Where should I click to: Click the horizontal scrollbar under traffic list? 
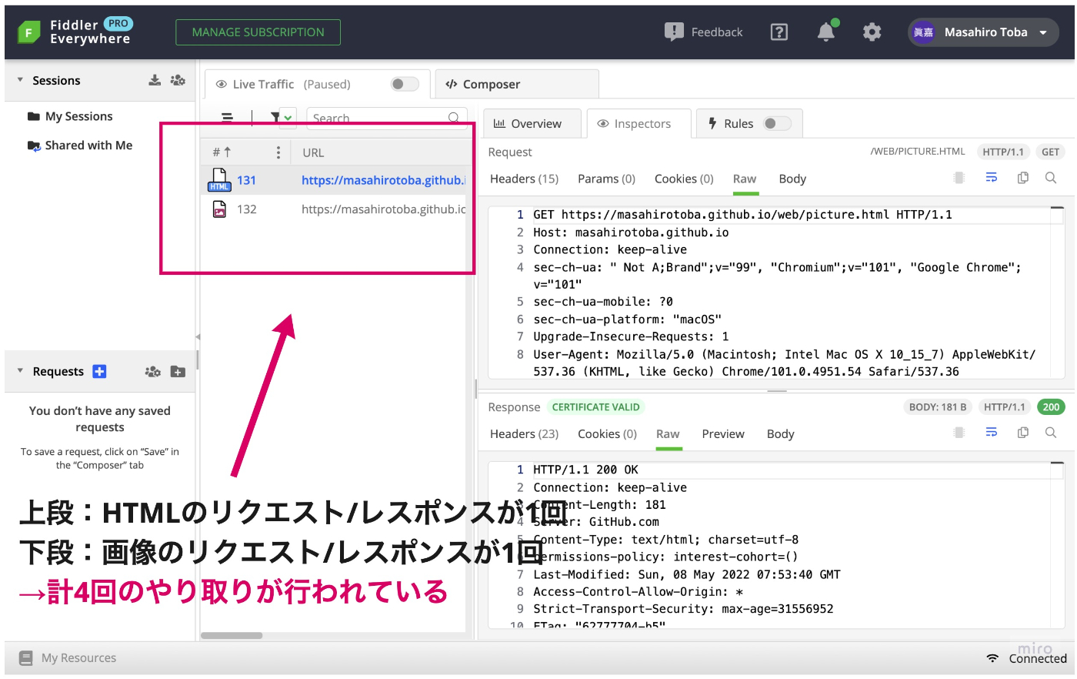point(232,636)
